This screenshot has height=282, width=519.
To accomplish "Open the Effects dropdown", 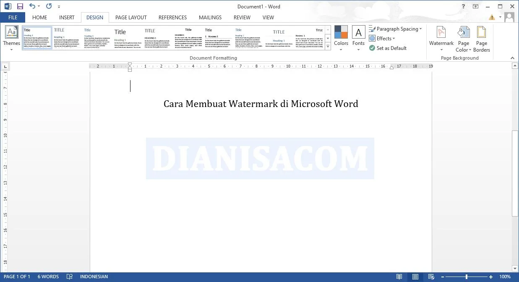I will click(382, 38).
